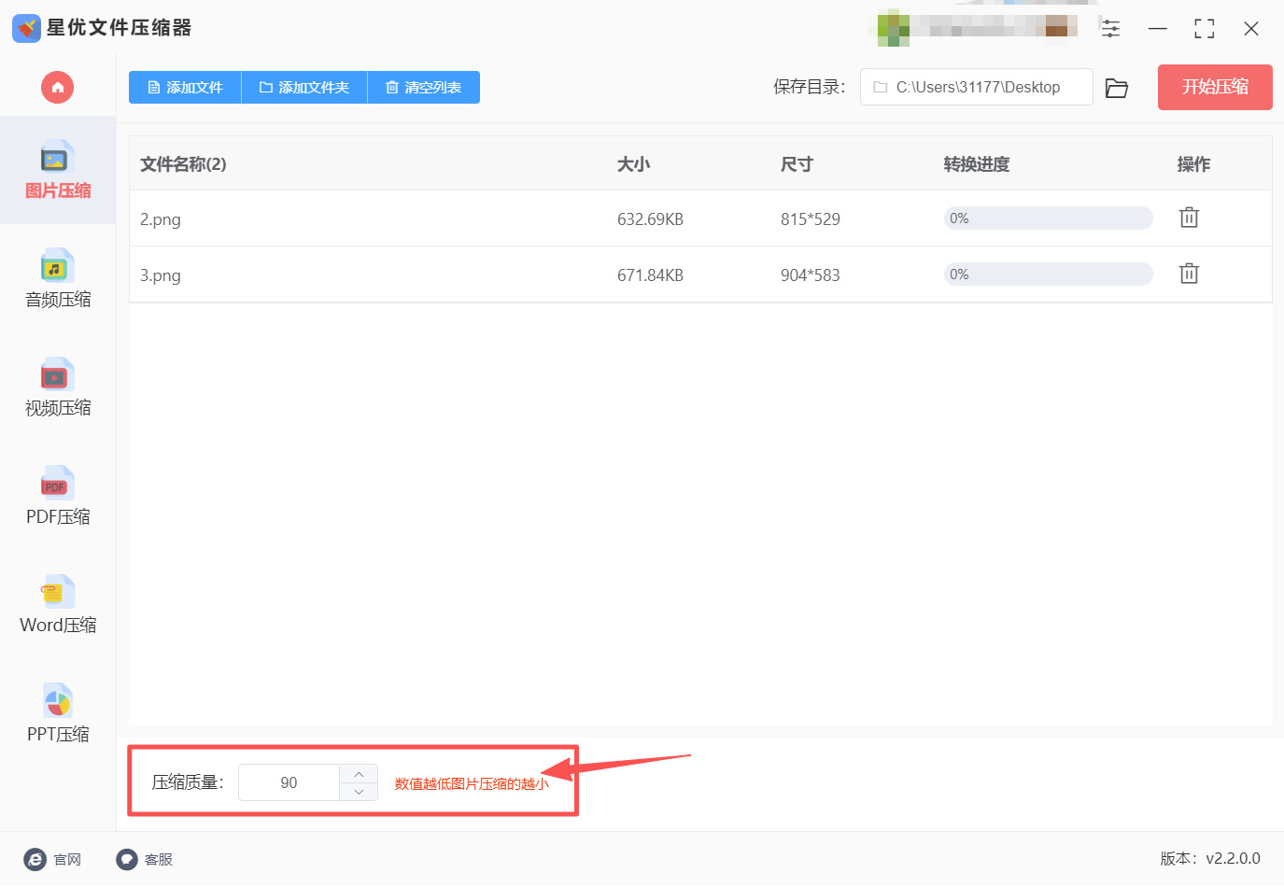Click the 文件名称(2) column header
1284x887 pixels.
183,164
